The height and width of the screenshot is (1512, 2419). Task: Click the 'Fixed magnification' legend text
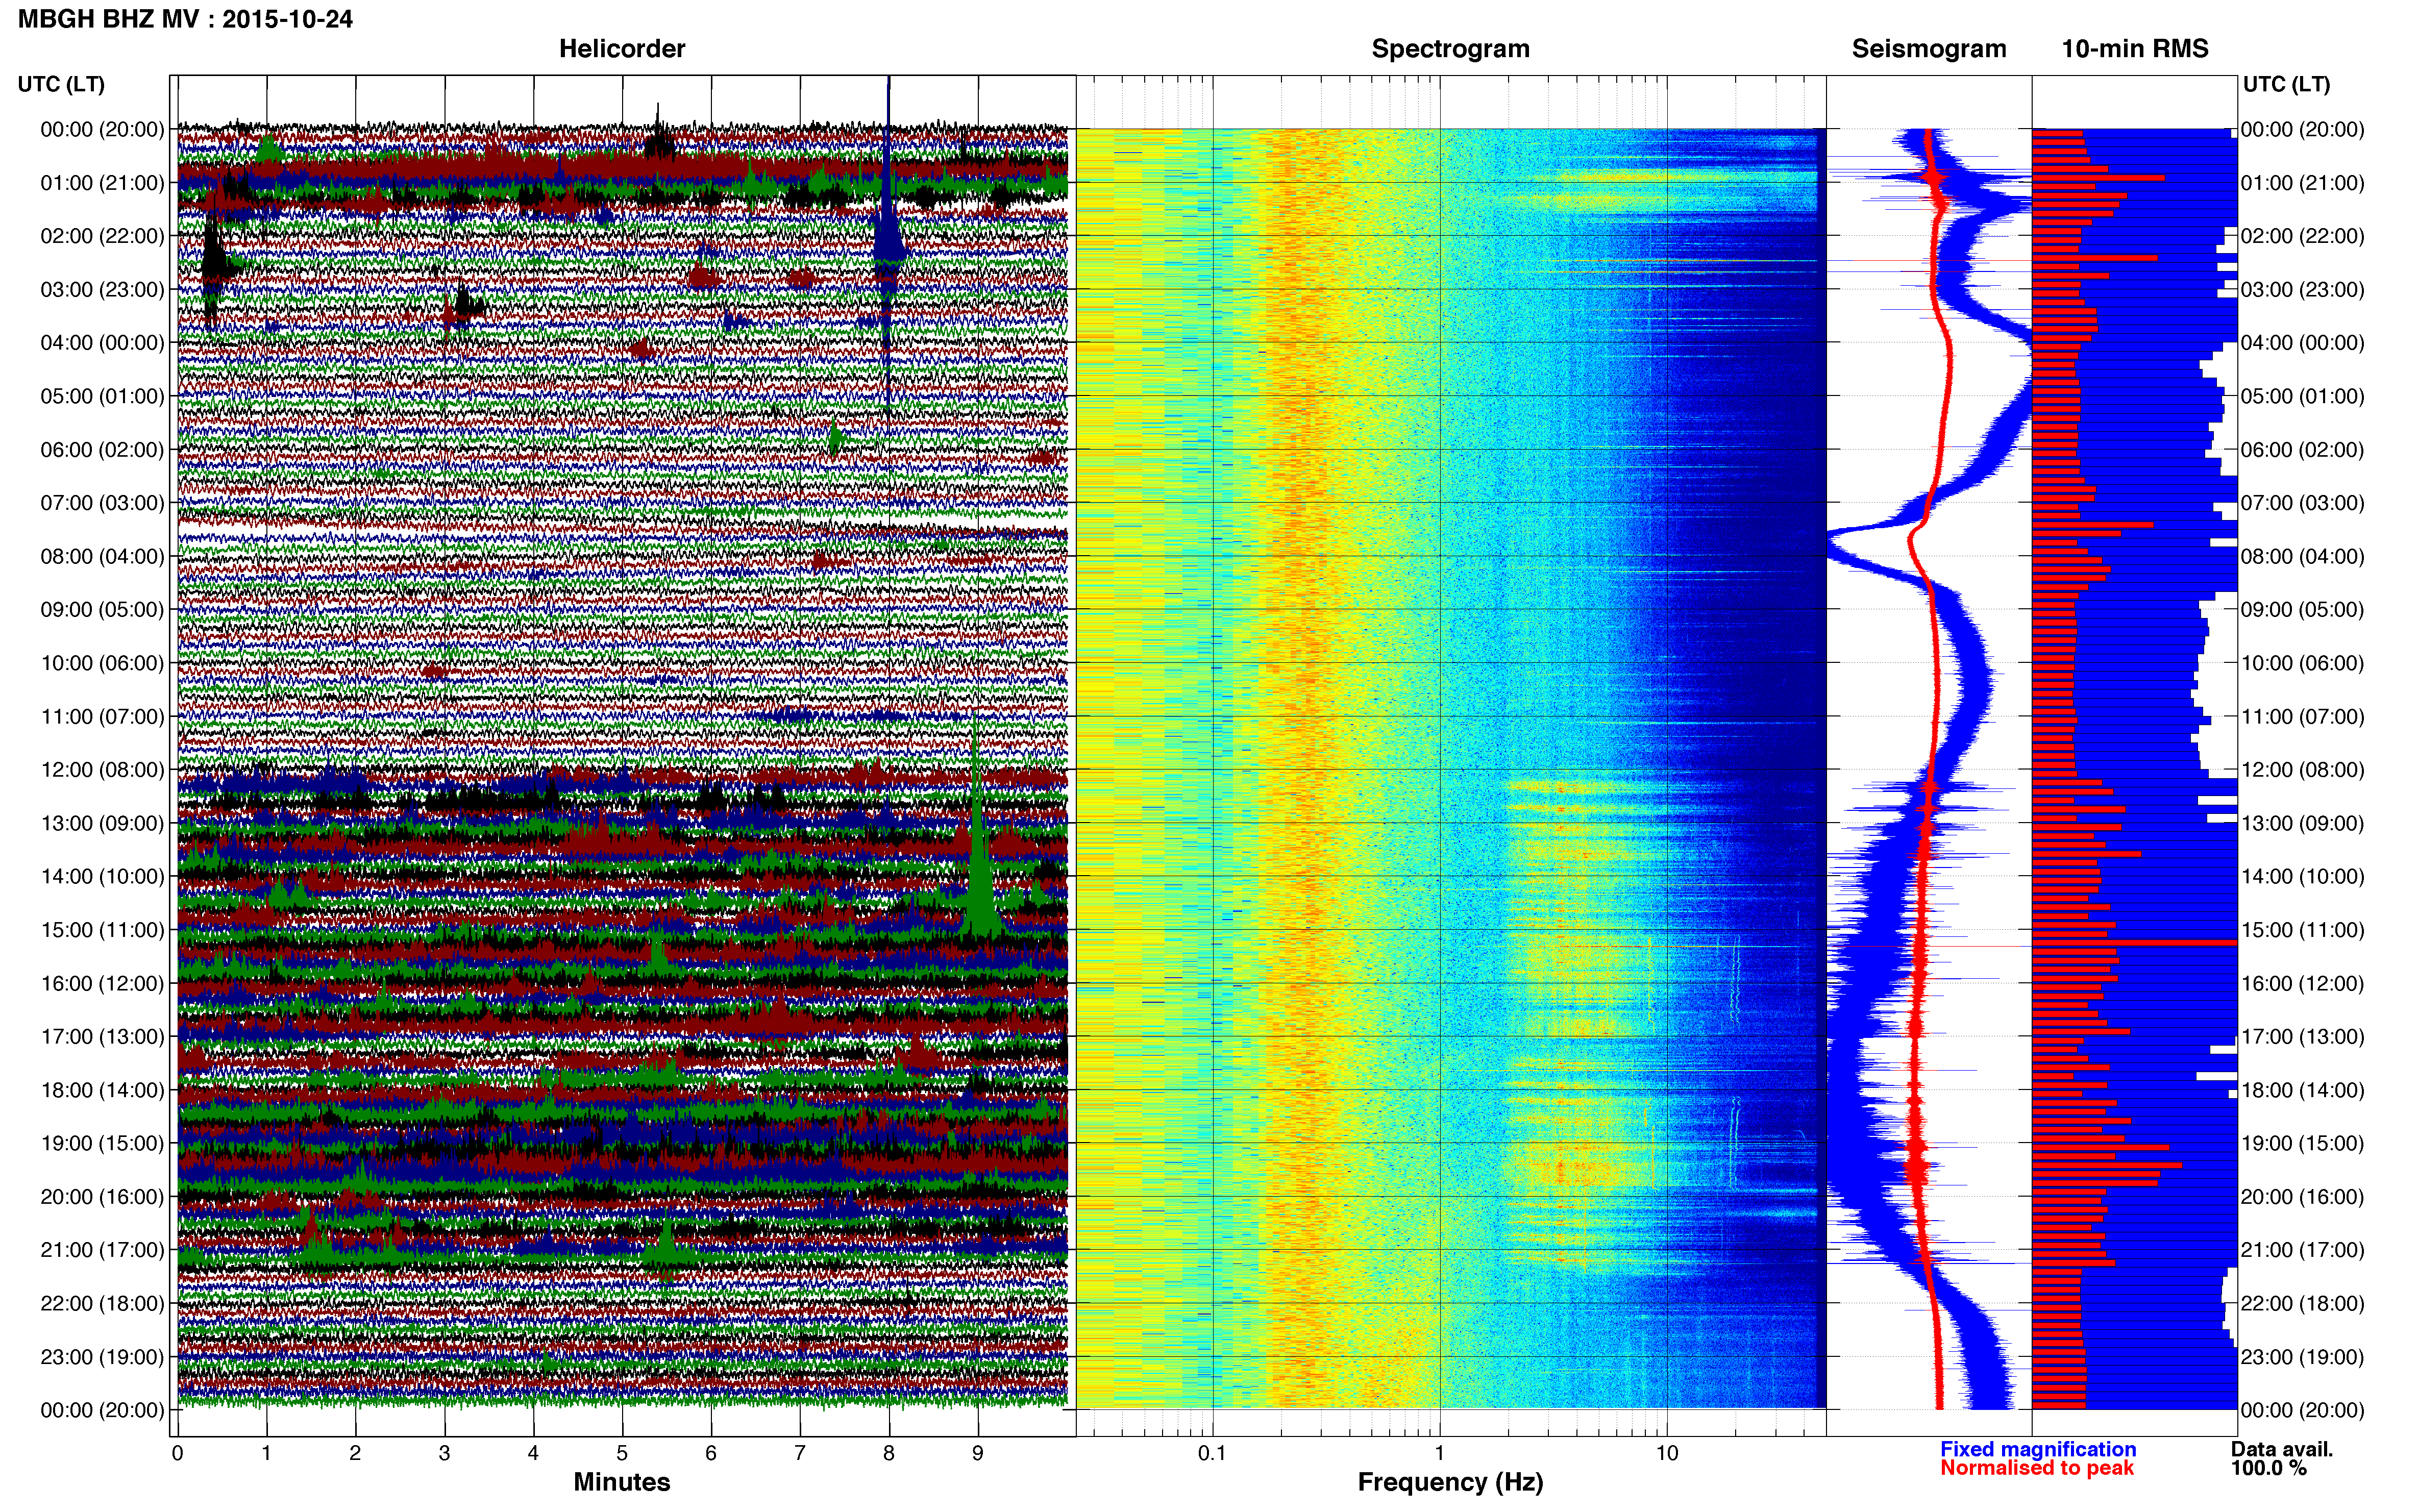[2038, 1449]
